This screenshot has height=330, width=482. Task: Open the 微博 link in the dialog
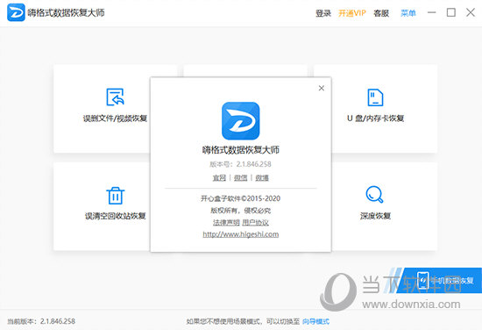click(x=262, y=178)
